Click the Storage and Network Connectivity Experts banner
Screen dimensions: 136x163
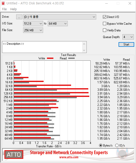point(69,152)
